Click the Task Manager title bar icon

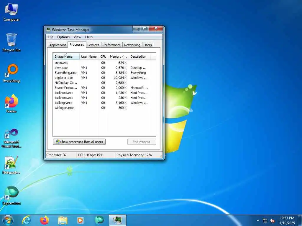tap(49, 30)
